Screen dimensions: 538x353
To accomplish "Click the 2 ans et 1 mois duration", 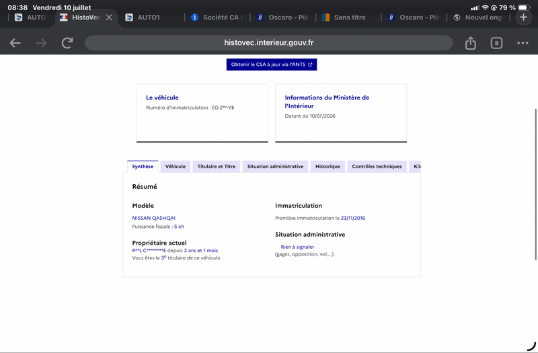I will [201, 250].
